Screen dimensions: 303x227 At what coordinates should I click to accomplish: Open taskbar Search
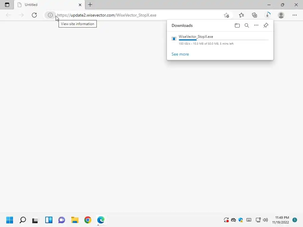click(22, 220)
